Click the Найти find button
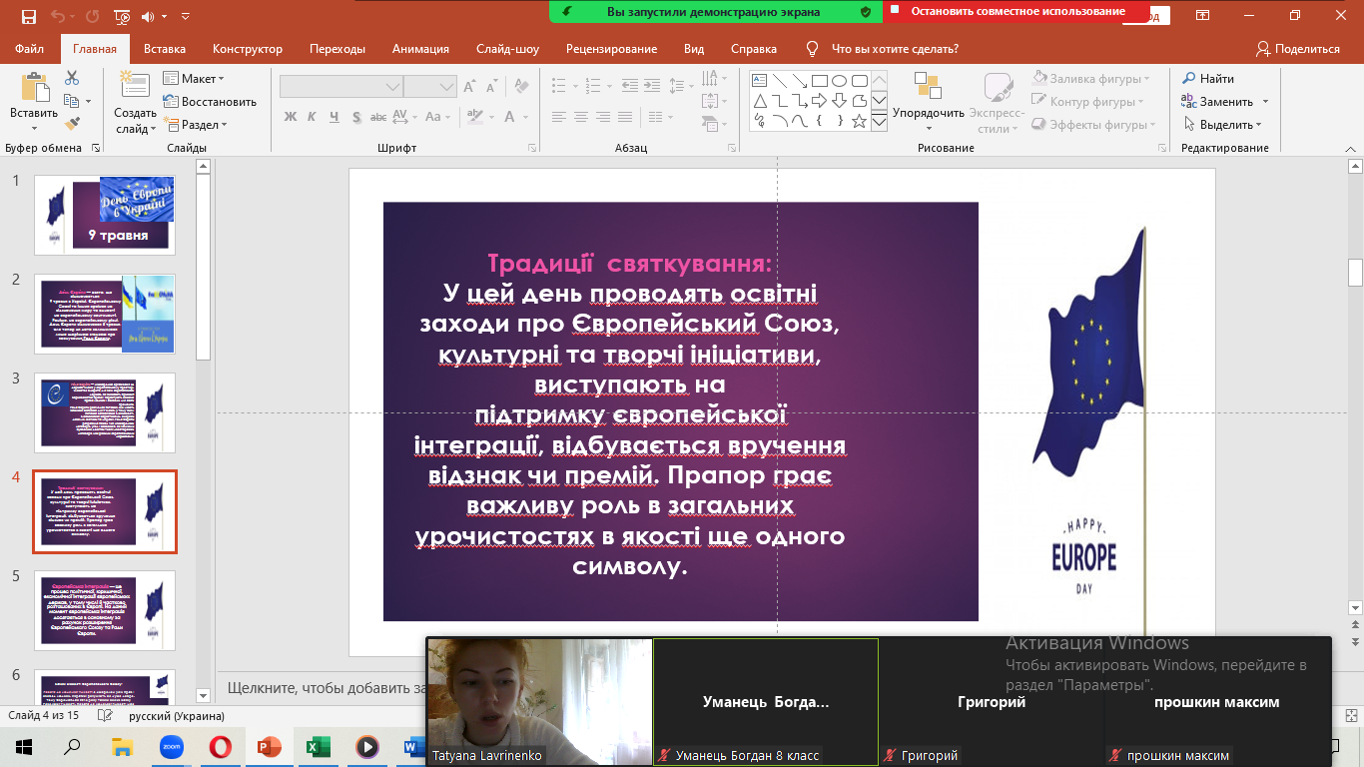This screenshot has height=767, width=1364. click(x=1207, y=78)
